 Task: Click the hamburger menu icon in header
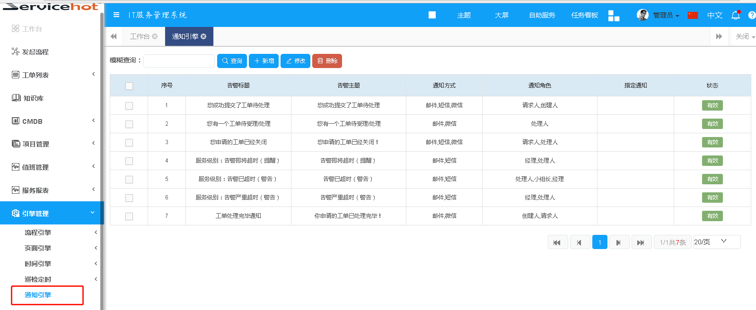(116, 15)
